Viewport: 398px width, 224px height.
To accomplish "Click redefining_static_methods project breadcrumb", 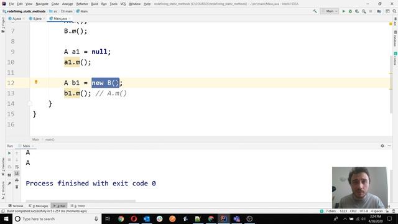I will pos(24,11).
